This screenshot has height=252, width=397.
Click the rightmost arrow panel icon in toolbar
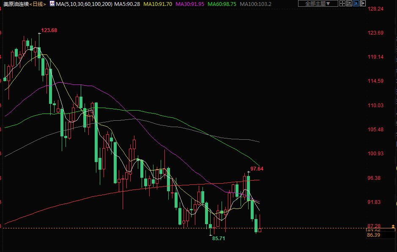pos(363,4)
